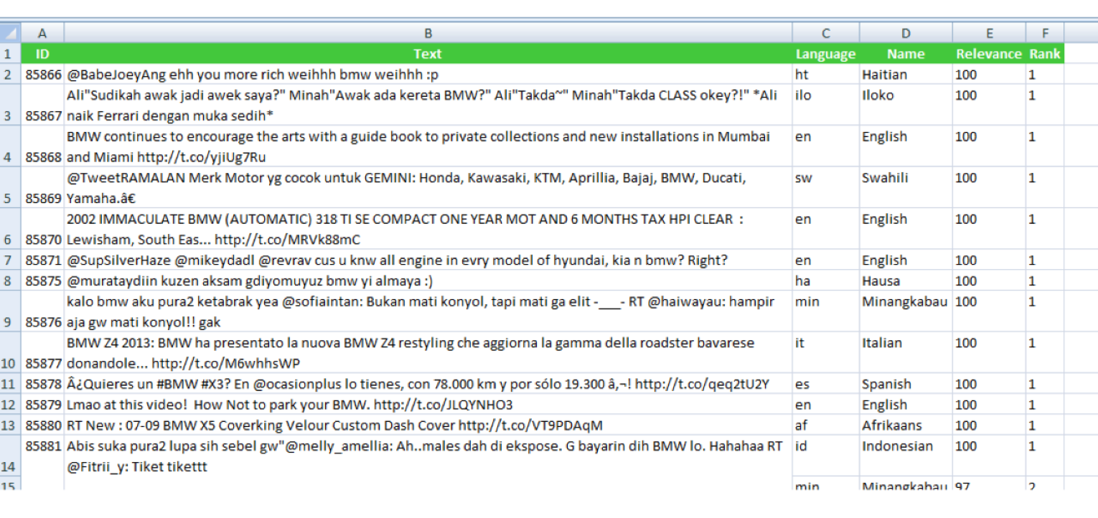Screen dimensions: 1098x518
Task: Click the 'Relevance' header cell
Action: (988, 54)
